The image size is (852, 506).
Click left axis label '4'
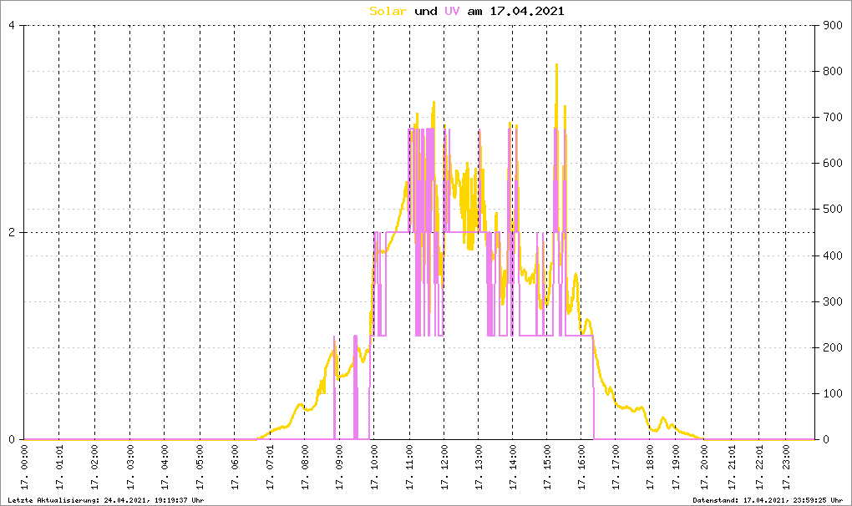(x=12, y=25)
